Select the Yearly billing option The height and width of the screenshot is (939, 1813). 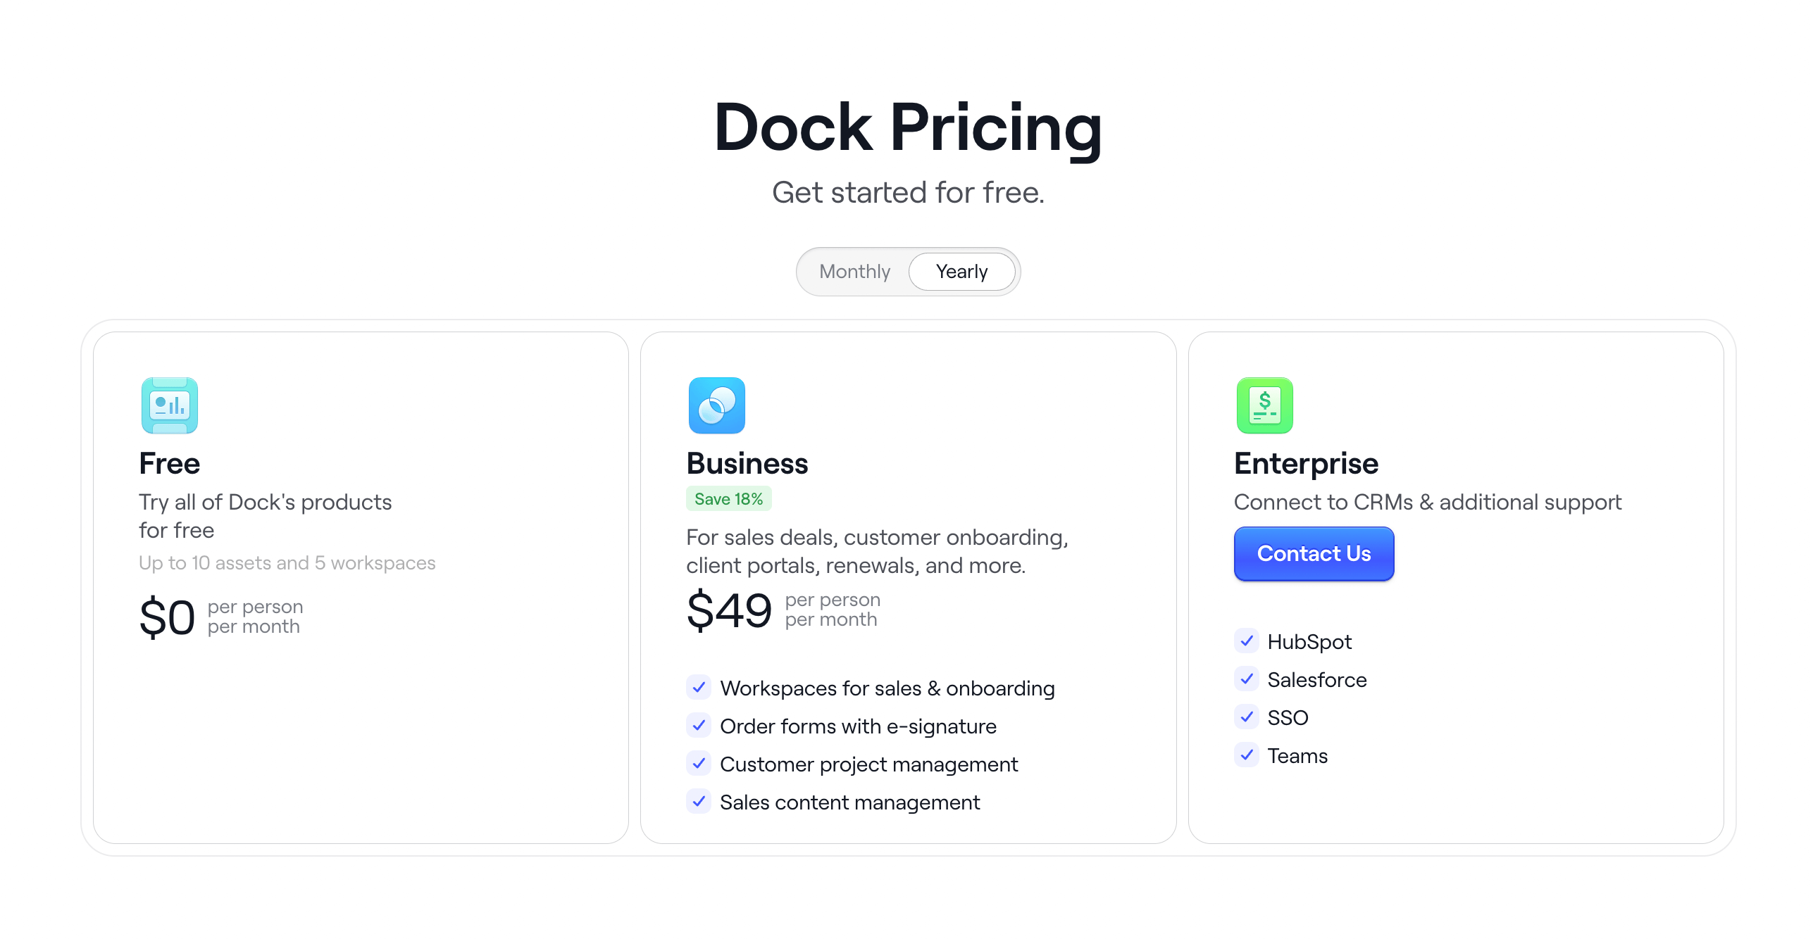tap(961, 272)
